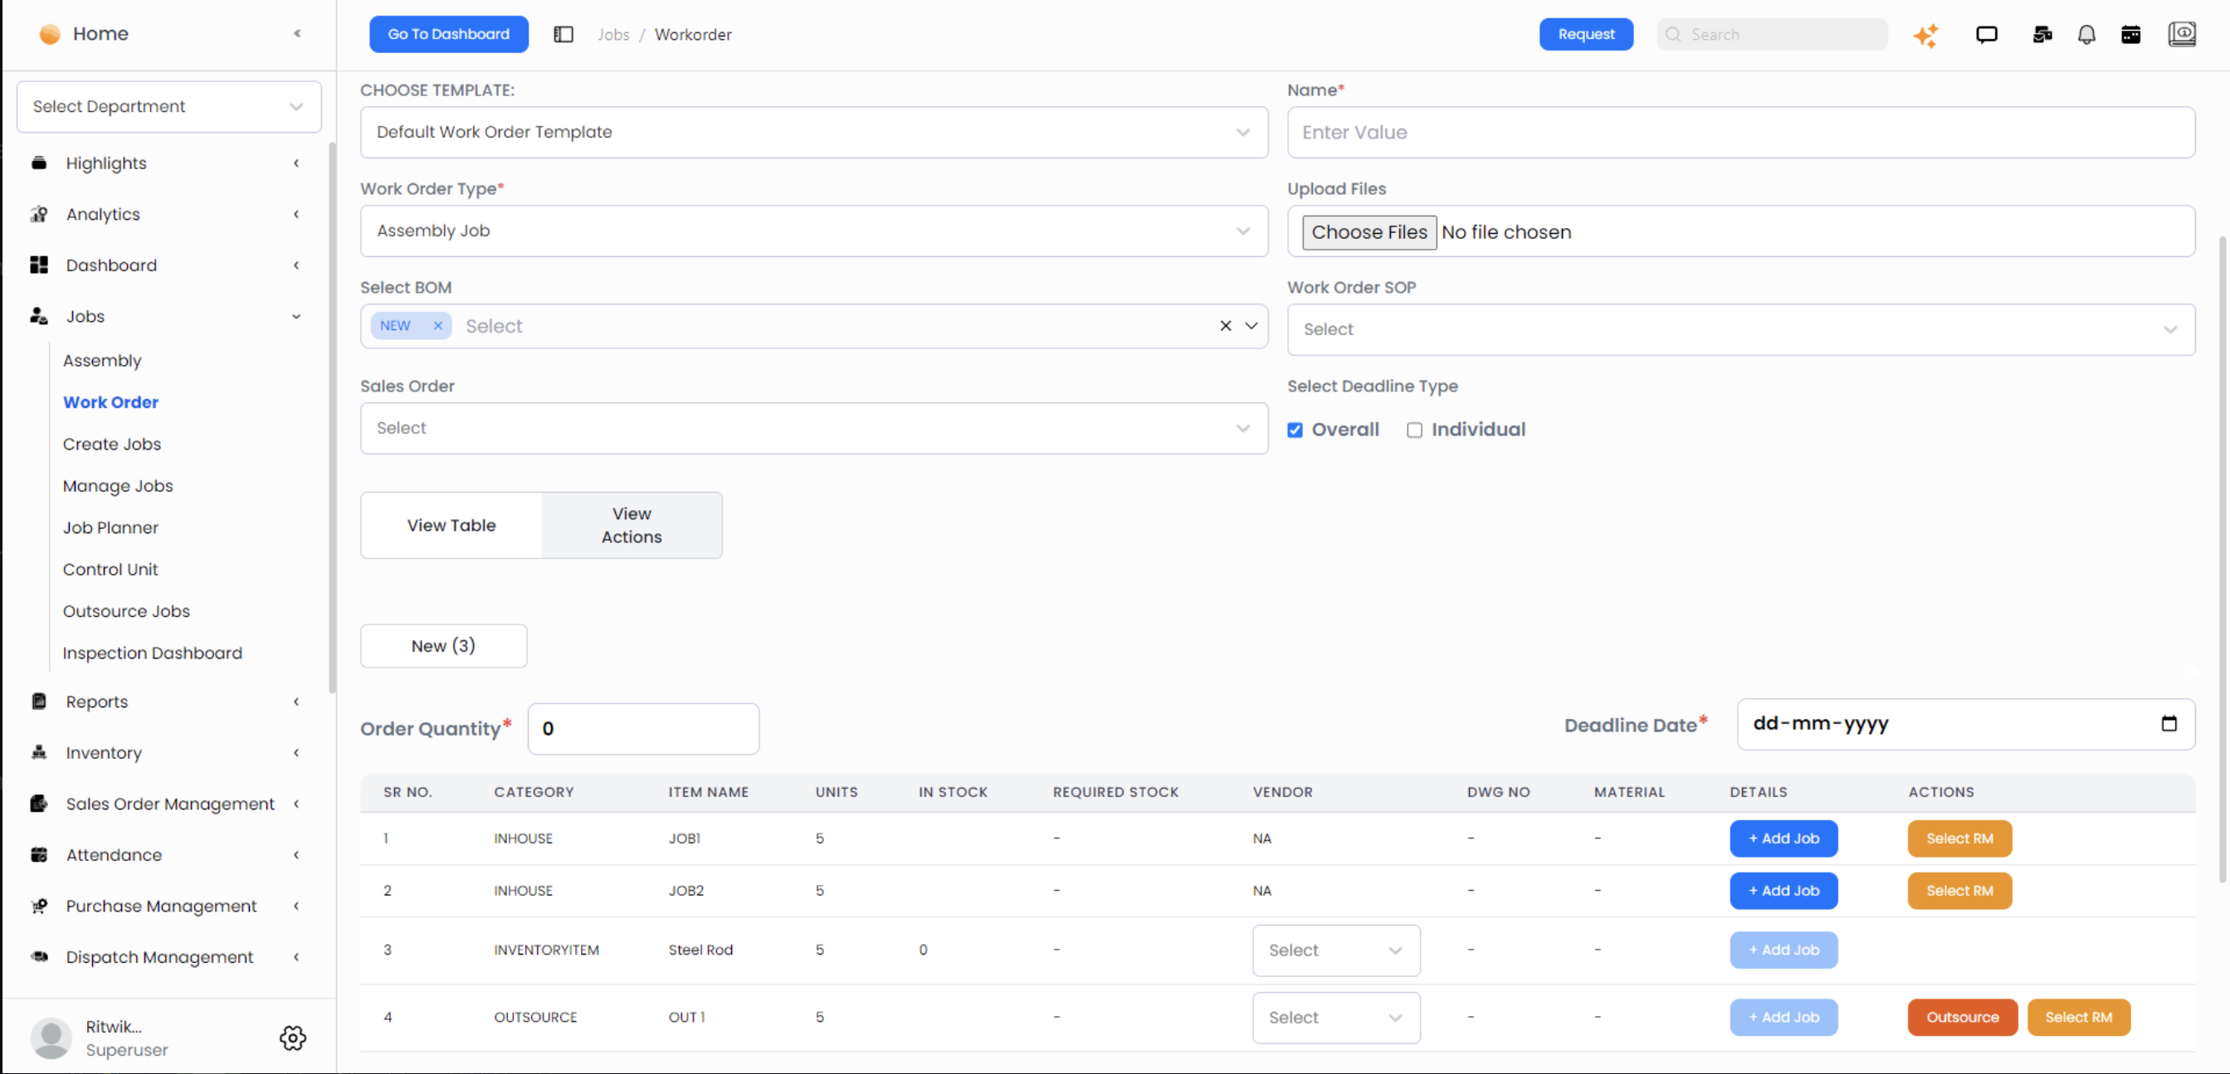Click Outsource button for OUT 1 row
The height and width of the screenshot is (1074, 2230).
(1962, 1017)
